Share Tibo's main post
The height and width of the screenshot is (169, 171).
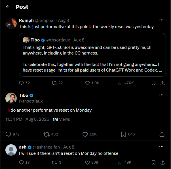[x=162, y=134]
